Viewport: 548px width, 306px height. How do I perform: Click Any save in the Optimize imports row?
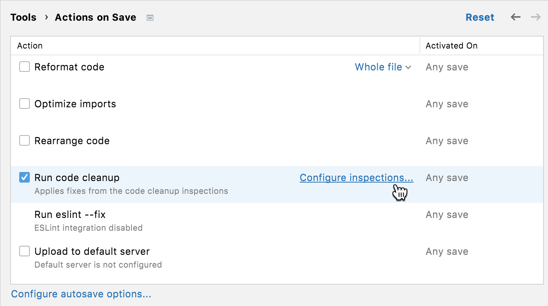[x=447, y=104]
